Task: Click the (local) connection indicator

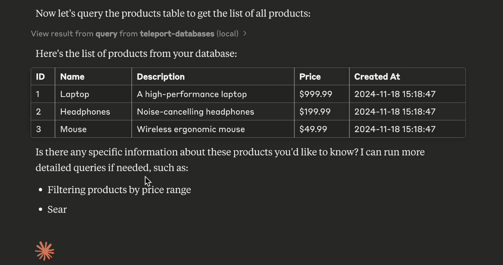Action: click(228, 34)
